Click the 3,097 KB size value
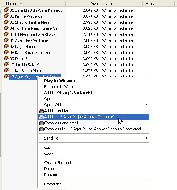This screenshot has height=190, width=177. (90, 59)
